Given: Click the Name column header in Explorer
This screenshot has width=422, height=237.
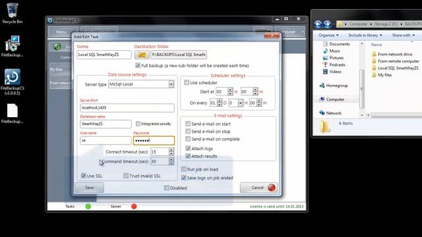Looking at the screenshot, I should click(377, 45).
